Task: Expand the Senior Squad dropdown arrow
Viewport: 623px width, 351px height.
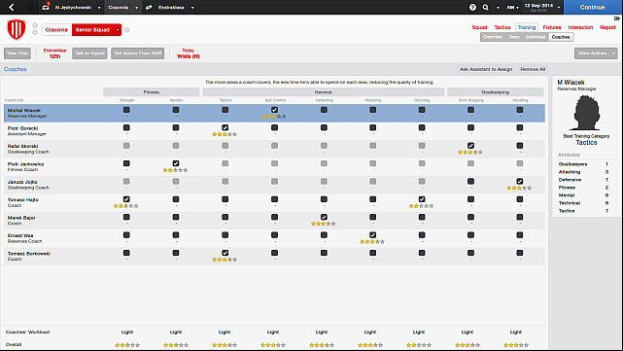Action: [x=118, y=30]
